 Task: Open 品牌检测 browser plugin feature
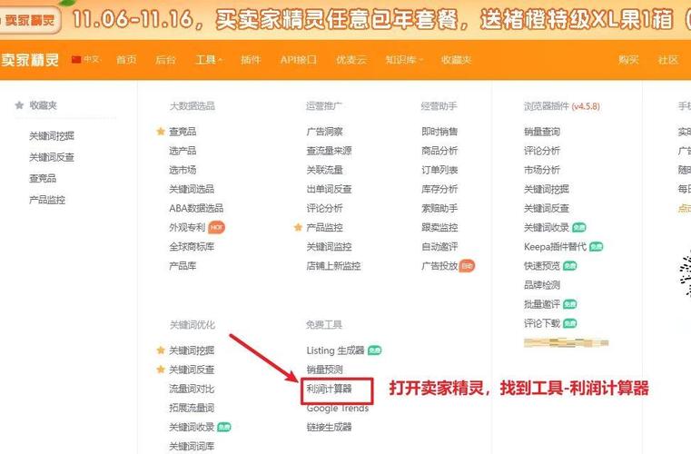(x=542, y=285)
